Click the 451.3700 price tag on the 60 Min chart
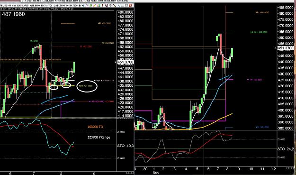 [126, 62]
